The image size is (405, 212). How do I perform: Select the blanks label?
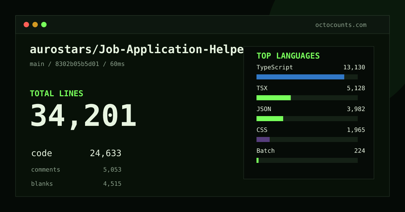[x=42, y=184]
